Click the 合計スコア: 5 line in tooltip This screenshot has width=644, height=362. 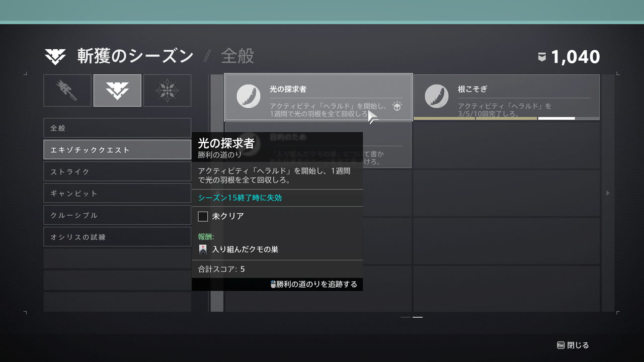[x=222, y=269]
